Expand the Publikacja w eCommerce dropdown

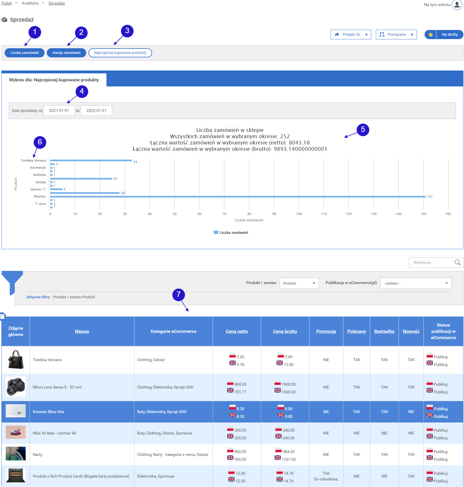[x=415, y=283]
